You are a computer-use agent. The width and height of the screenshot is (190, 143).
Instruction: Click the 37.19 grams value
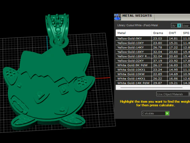pyautogui.click(x=158, y=61)
